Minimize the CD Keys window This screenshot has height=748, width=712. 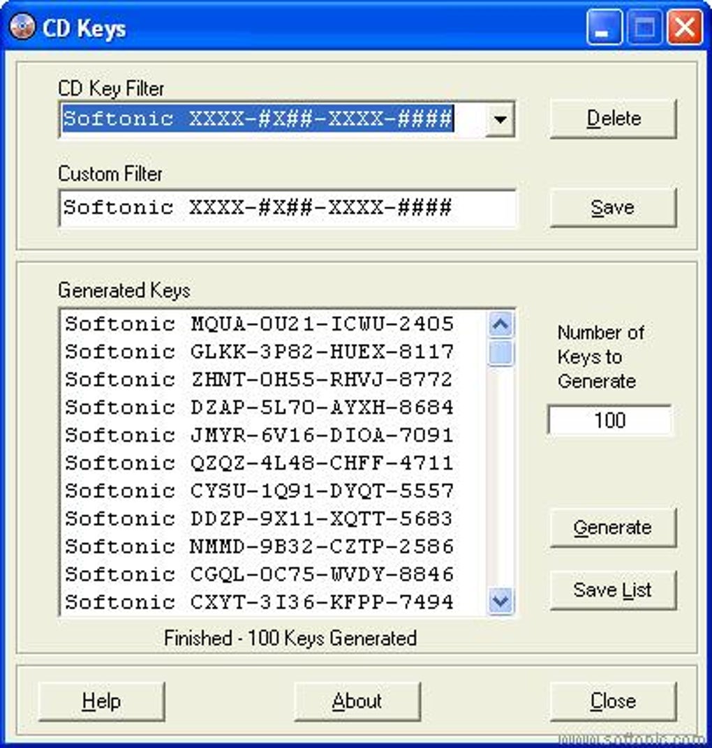[x=604, y=27]
